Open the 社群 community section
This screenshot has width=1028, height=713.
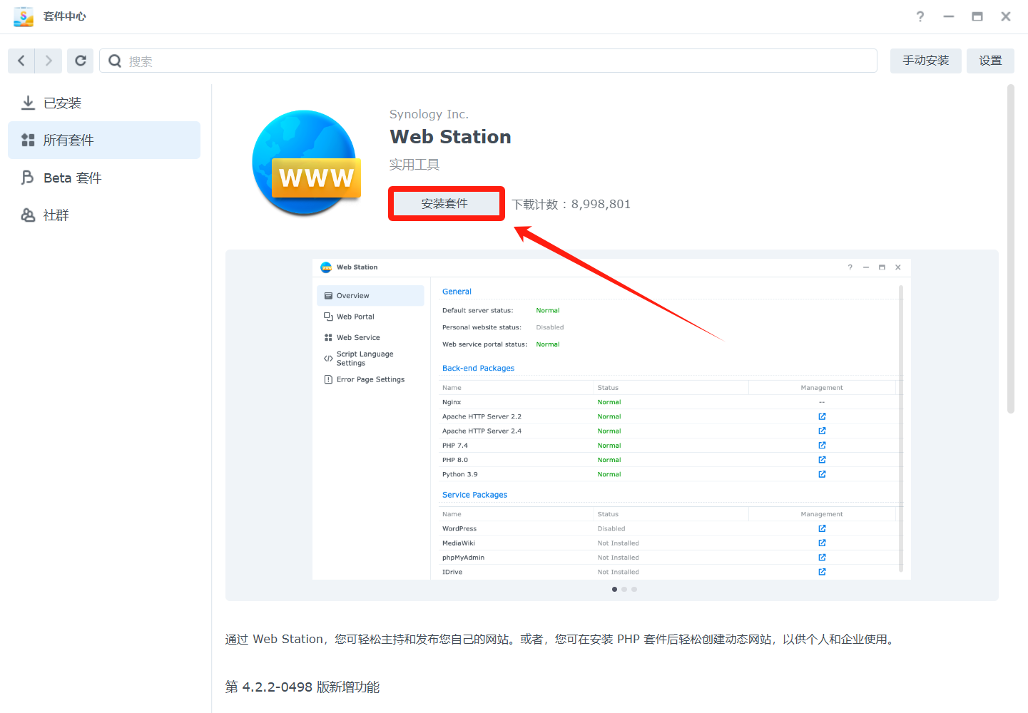56,215
